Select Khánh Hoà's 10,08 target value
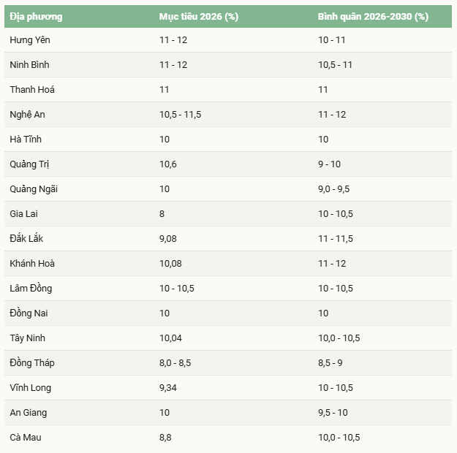The height and width of the screenshot is (453, 457). (170, 264)
